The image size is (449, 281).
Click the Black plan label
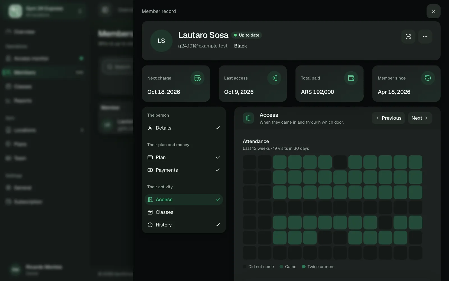tap(240, 46)
